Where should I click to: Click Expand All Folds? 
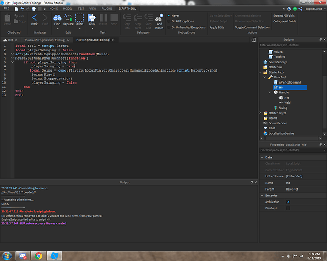coord(284,16)
